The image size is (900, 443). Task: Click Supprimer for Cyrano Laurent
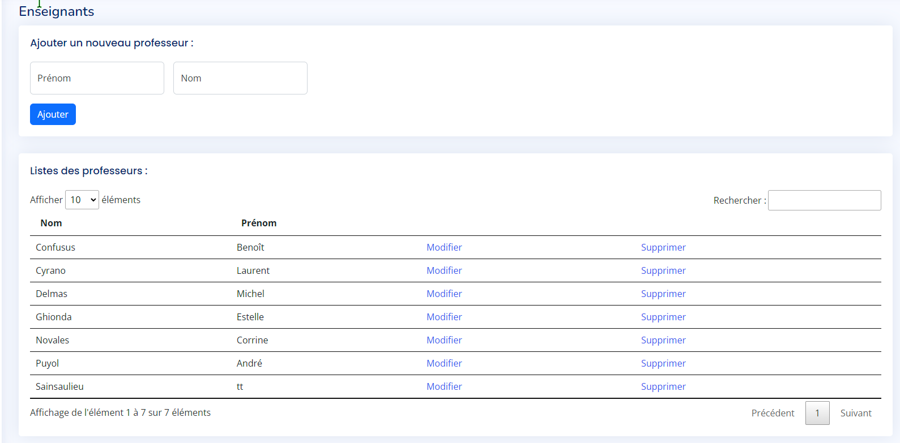(x=663, y=270)
